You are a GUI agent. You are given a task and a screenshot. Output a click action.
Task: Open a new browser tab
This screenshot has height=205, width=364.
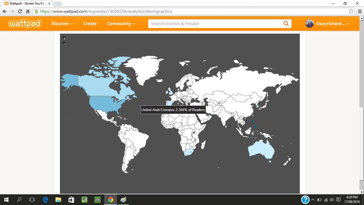coord(58,4)
